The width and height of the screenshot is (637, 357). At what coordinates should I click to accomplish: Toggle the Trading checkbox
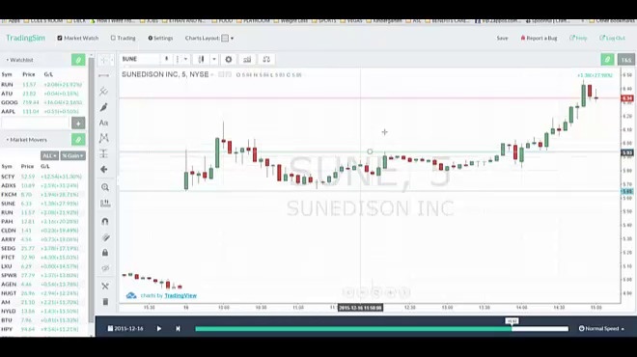(x=113, y=39)
